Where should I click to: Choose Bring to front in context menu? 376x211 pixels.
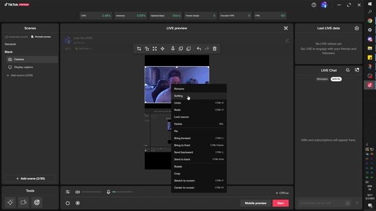pyautogui.click(x=199, y=145)
